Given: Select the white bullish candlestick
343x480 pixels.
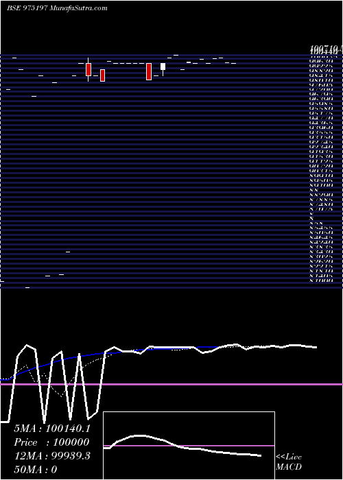Looking at the screenshot, I should coord(163,67).
